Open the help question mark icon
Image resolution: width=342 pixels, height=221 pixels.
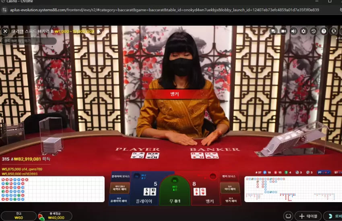click(323, 31)
